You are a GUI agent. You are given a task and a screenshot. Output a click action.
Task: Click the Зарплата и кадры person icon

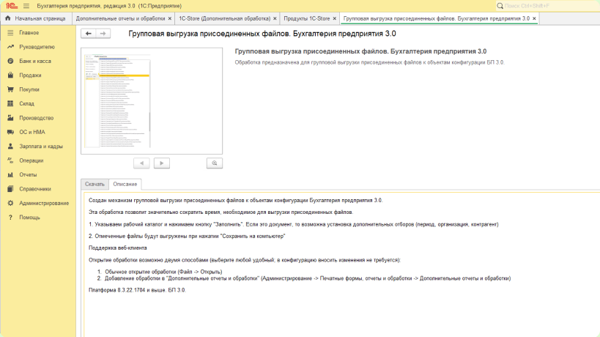pyautogui.click(x=10, y=146)
